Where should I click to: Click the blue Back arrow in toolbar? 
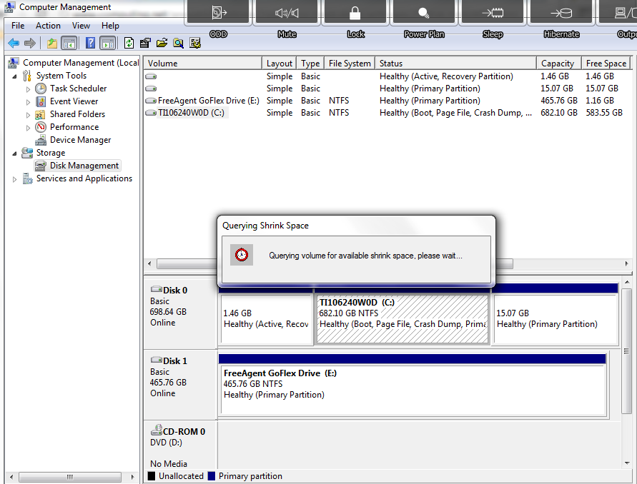14,43
